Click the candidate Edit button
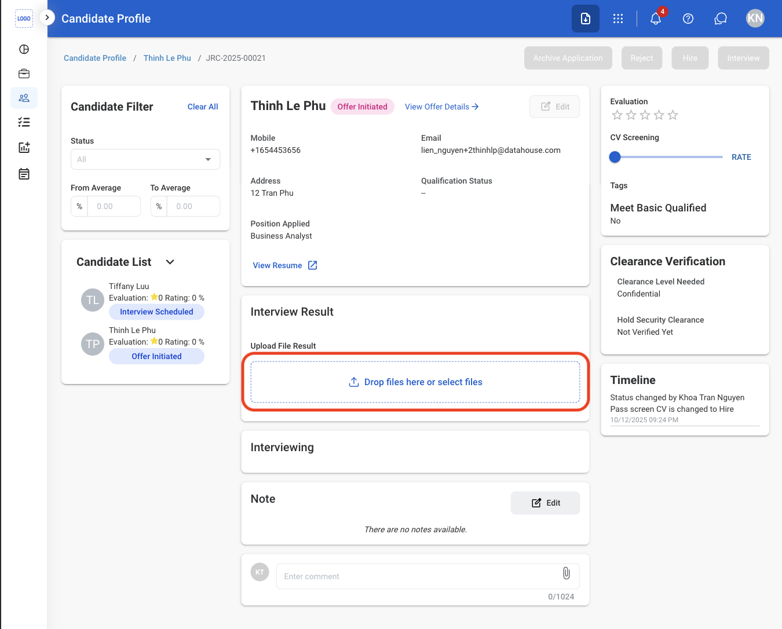Image resolution: width=782 pixels, height=629 pixels. 555,107
